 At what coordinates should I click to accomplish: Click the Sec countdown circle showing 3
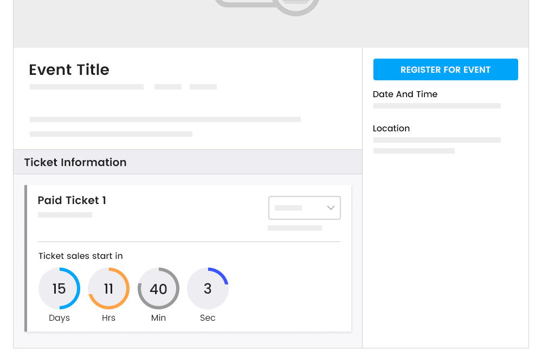(208, 289)
